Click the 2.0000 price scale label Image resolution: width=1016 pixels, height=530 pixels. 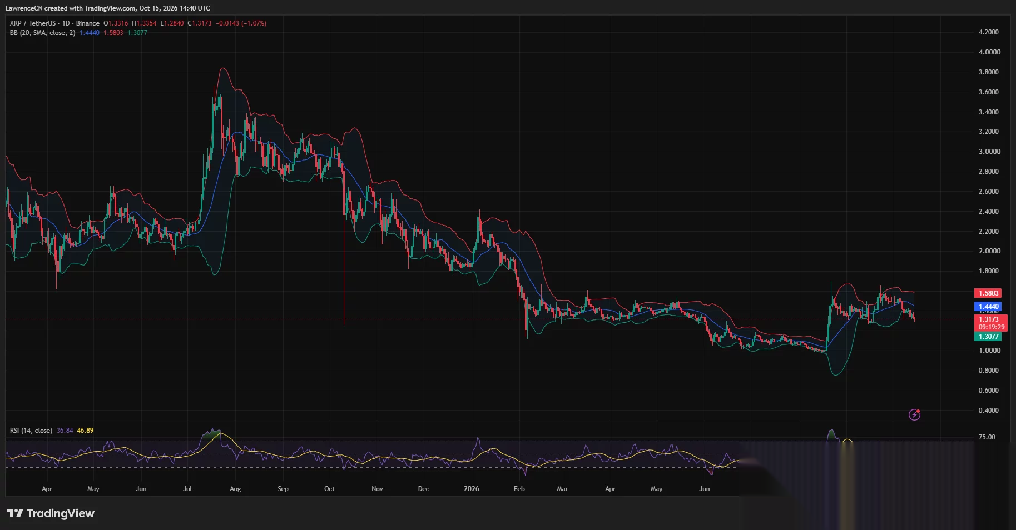pyautogui.click(x=989, y=251)
